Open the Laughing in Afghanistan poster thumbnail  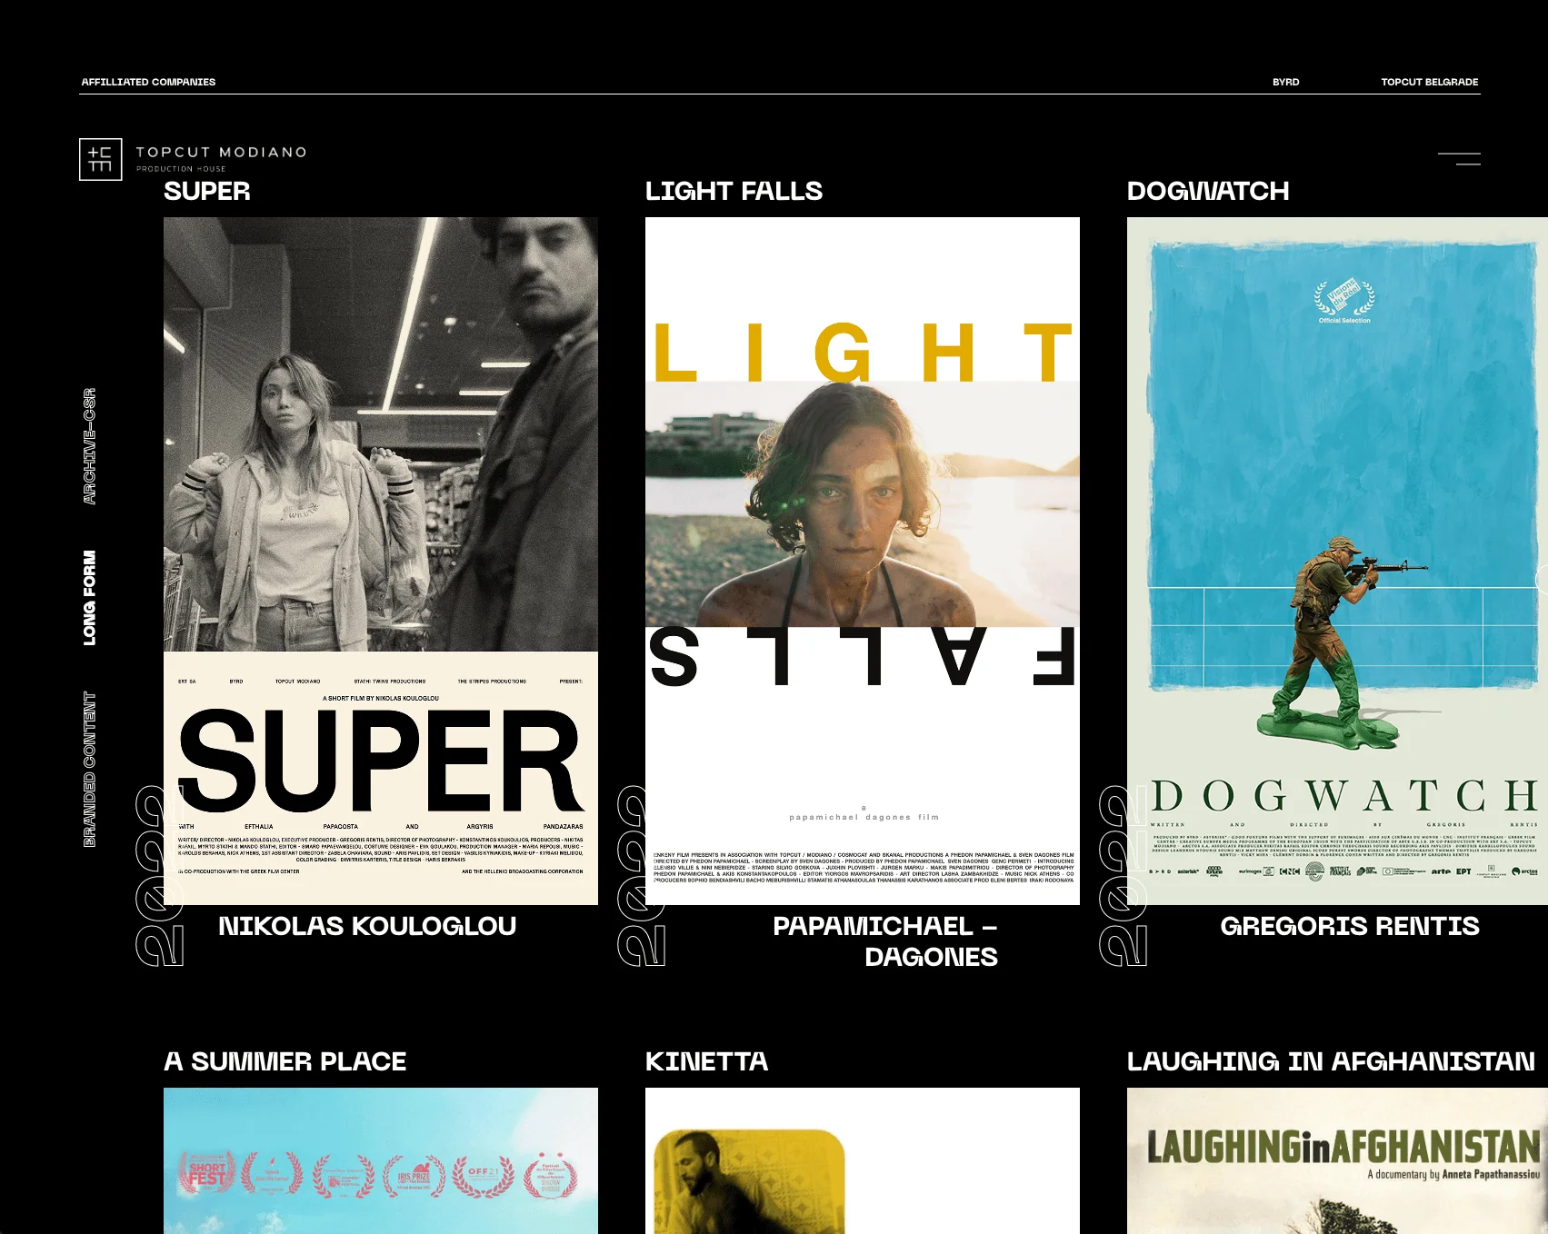tap(1337, 1160)
